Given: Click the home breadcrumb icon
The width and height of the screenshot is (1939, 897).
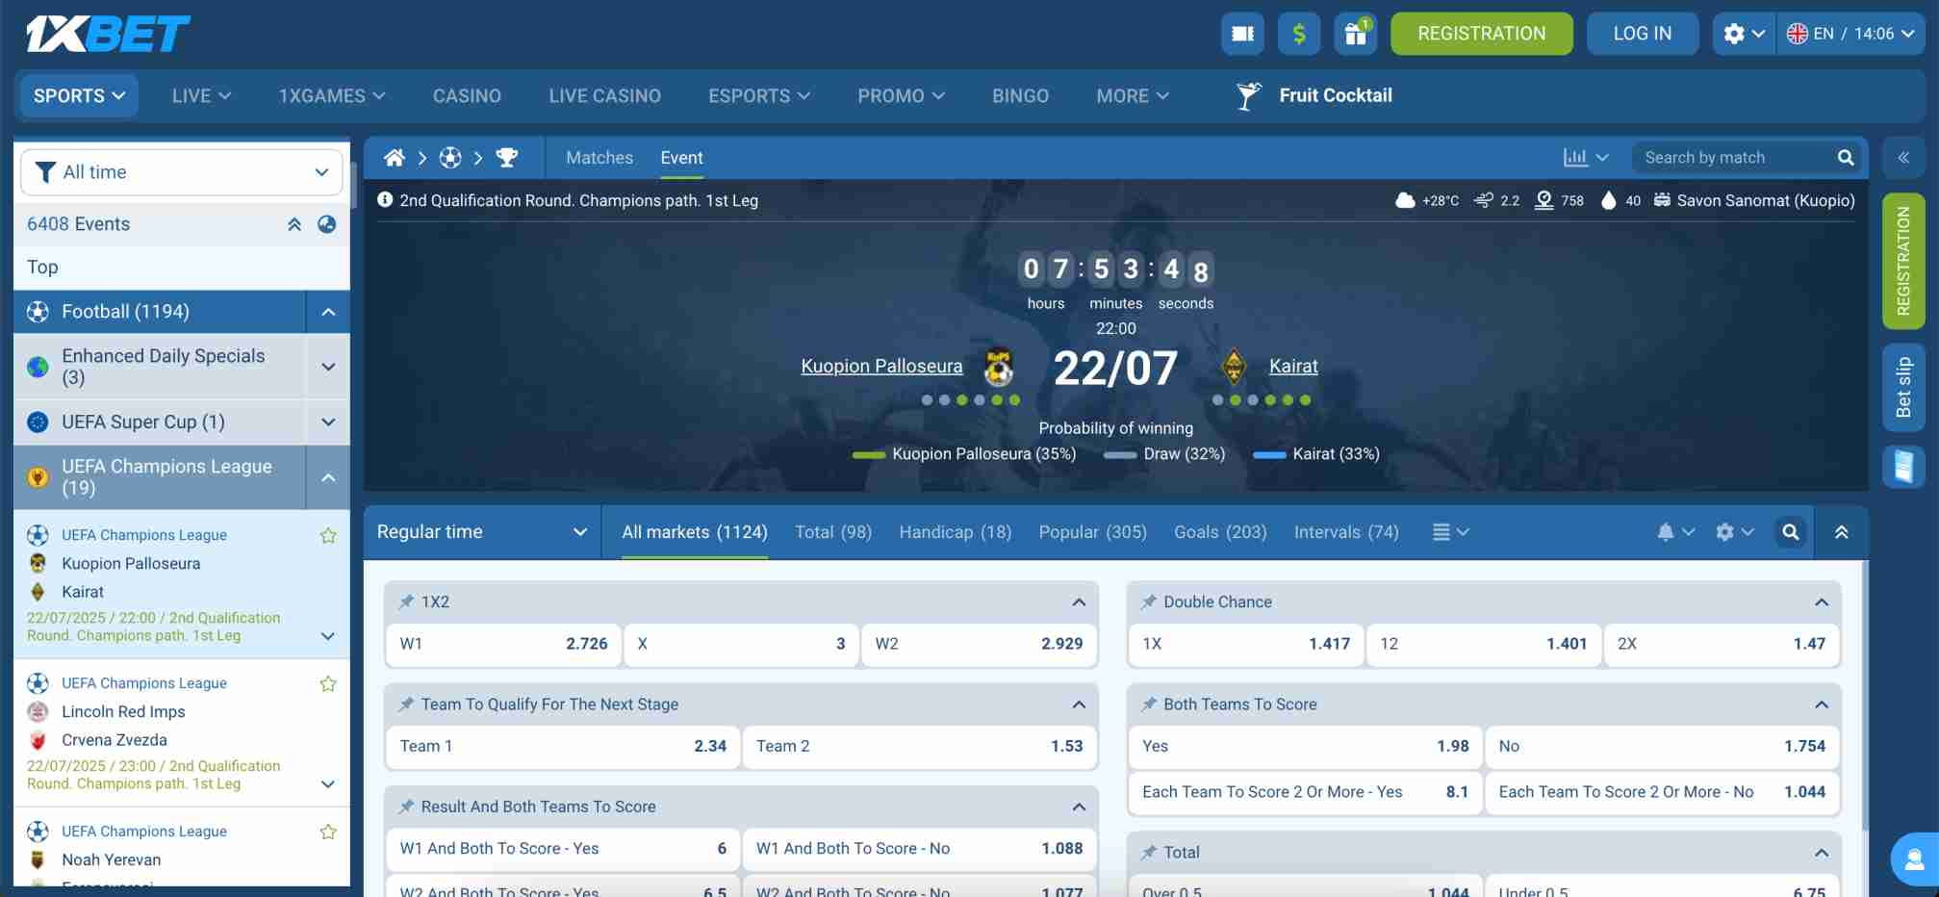Looking at the screenshot, I should 394,158.
